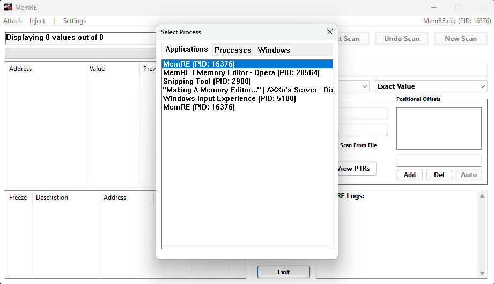Open the Attach menu
Image resolution: width=494 pixels, height=284 pixels.
(13, 21)
